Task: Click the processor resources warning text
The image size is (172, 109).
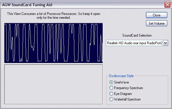Action: (x=54, y=16)
